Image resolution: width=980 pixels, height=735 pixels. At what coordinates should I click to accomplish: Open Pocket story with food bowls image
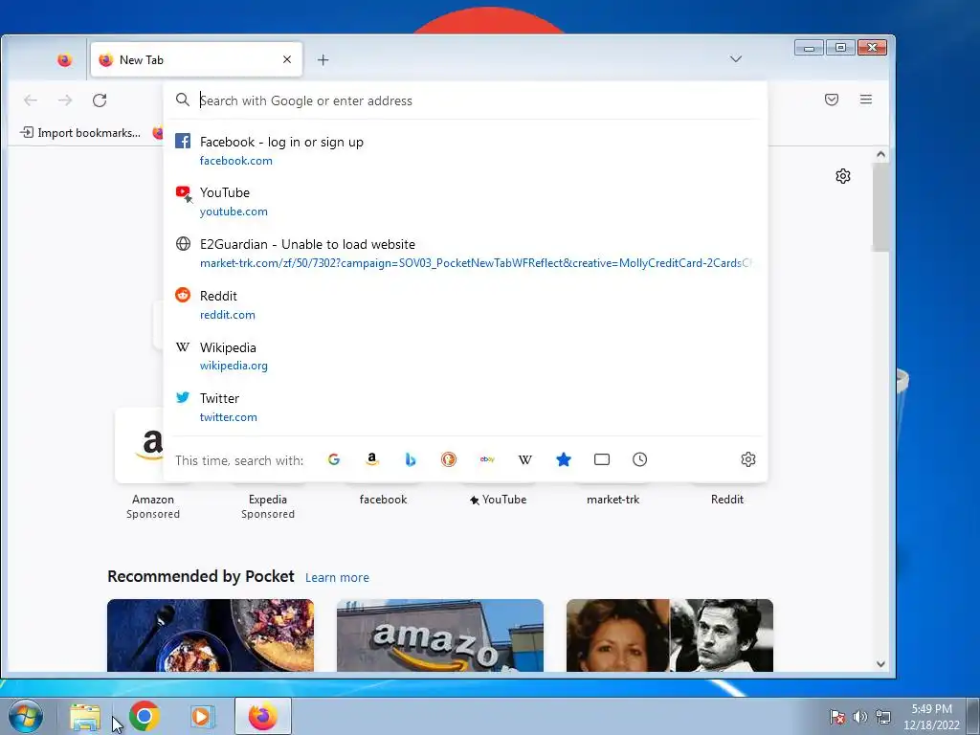click(x=211, y=635)
